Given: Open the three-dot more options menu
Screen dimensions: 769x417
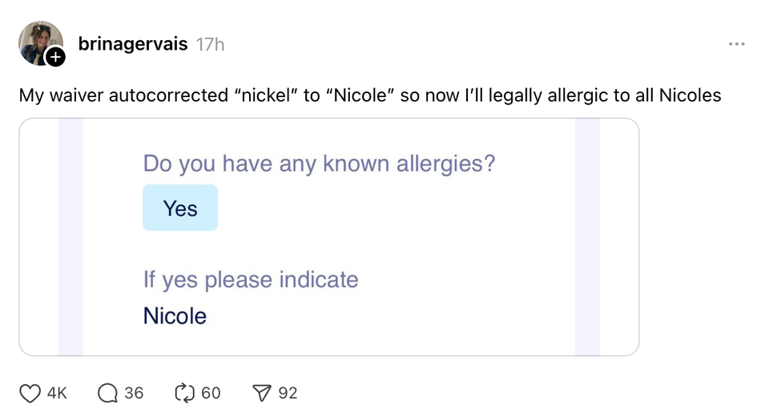Looking at the screenshot, I should click(x=736, y=44).
